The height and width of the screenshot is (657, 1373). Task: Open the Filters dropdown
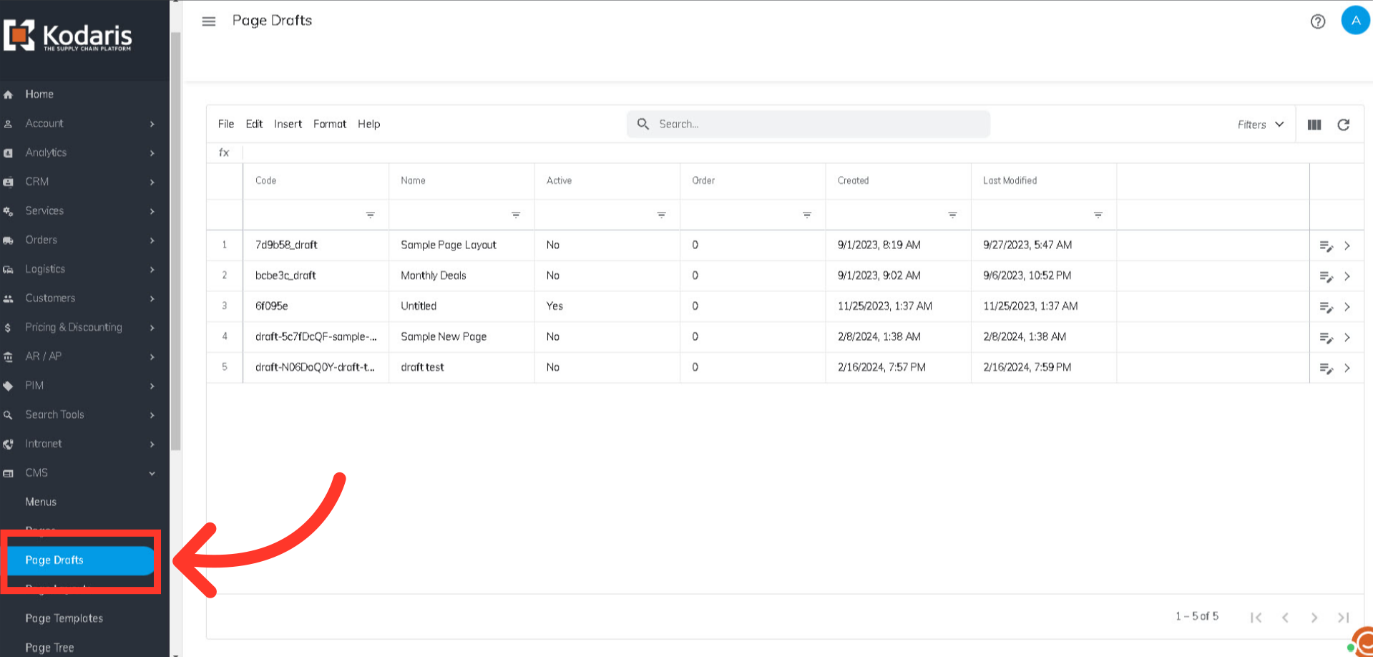point(1261,125)
